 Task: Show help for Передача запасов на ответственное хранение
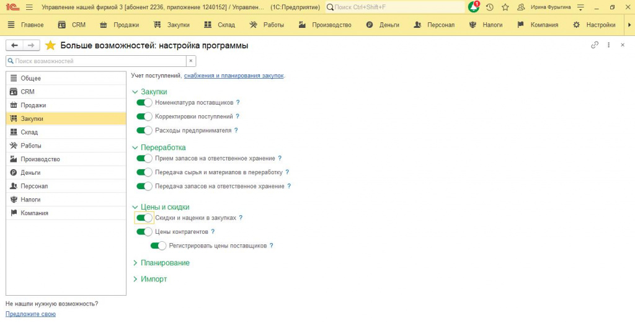(289, 186)
